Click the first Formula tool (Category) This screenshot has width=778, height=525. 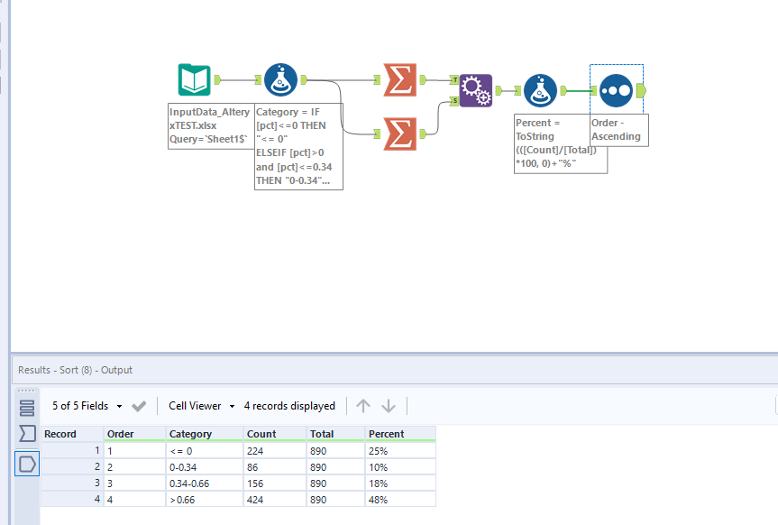pyautogui.click(x=281, y=80)
